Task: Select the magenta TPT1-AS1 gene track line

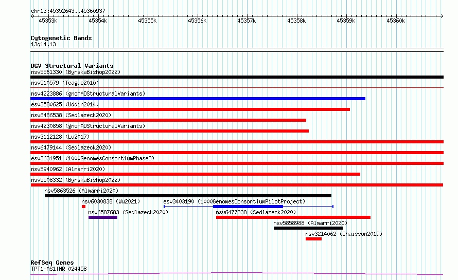Action: click(237, 274)
